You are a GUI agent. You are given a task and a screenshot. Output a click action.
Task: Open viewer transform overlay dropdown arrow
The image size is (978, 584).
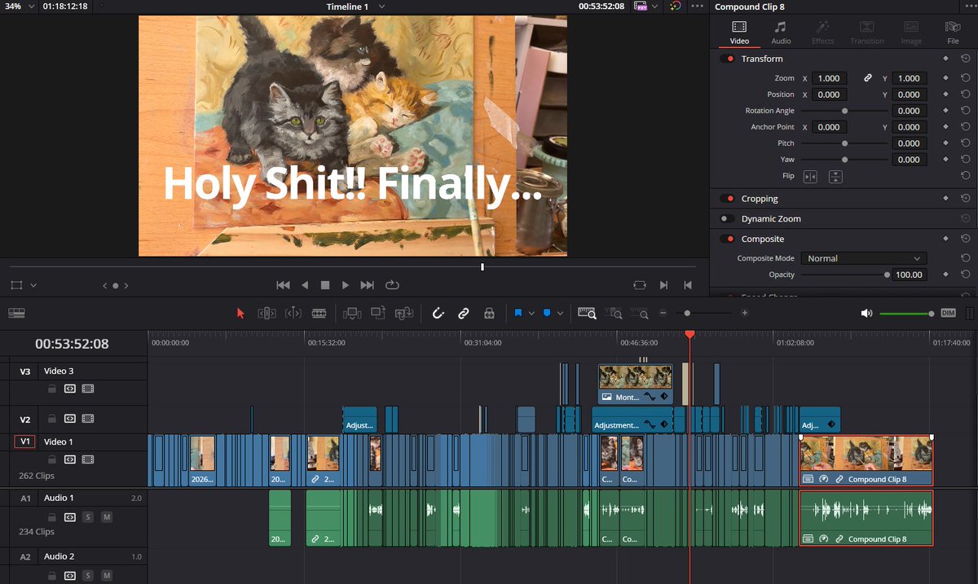pos(33,286)
